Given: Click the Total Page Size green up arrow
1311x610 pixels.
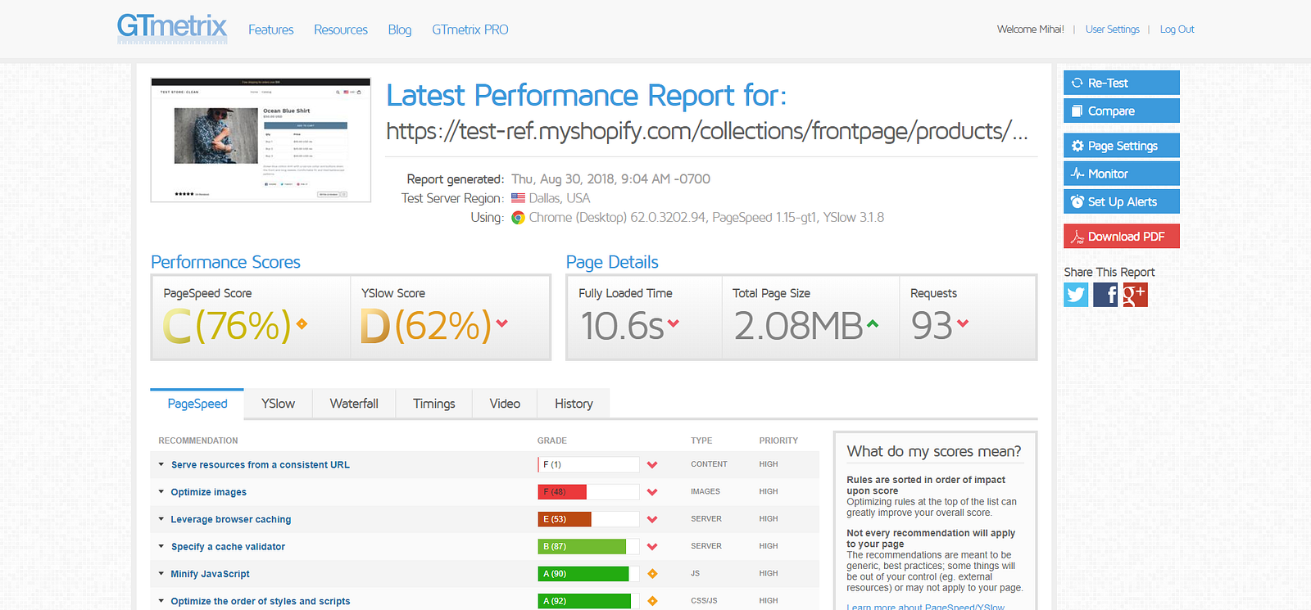Looking at the screenshot, I should pyautogui.click(x=873, y=324).
